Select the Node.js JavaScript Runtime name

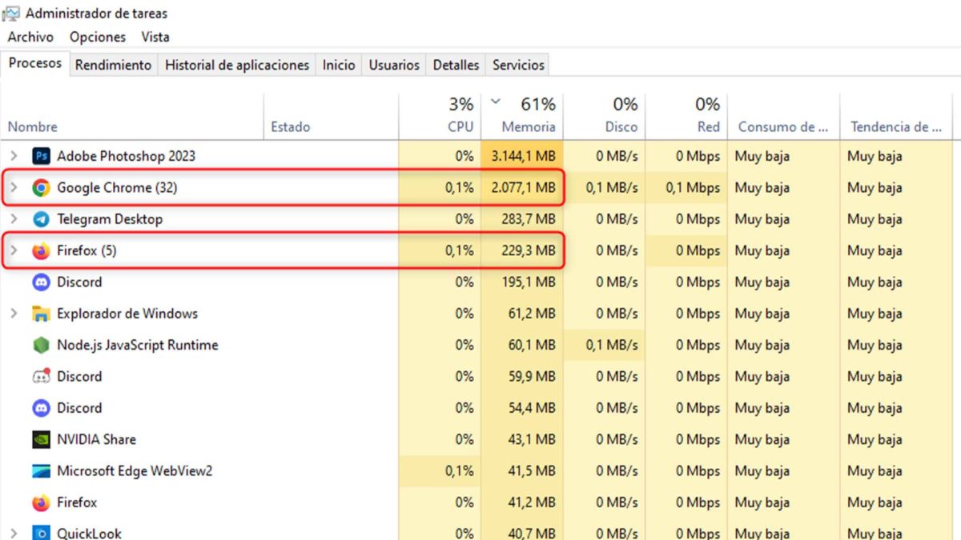(x=137, y=346)
